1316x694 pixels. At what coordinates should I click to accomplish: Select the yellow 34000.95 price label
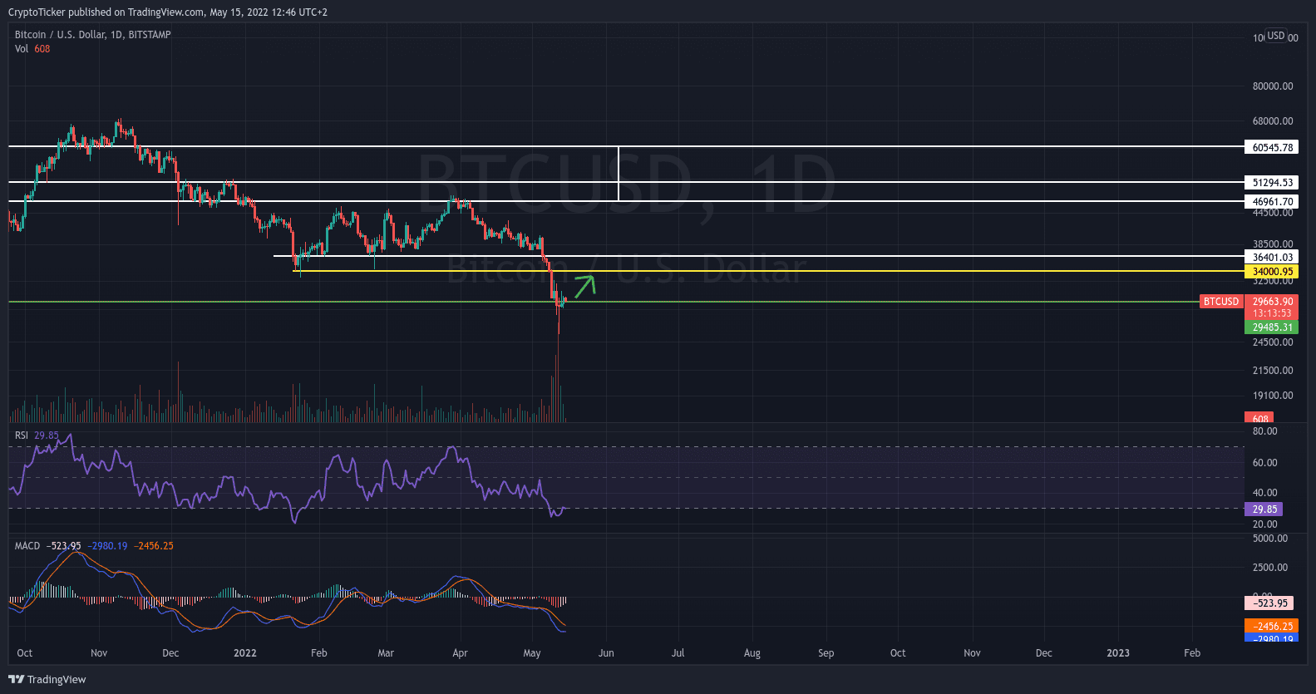coord(1272,272)
